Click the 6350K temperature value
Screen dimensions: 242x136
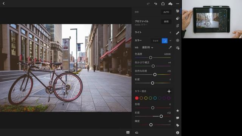coord(168,54)
